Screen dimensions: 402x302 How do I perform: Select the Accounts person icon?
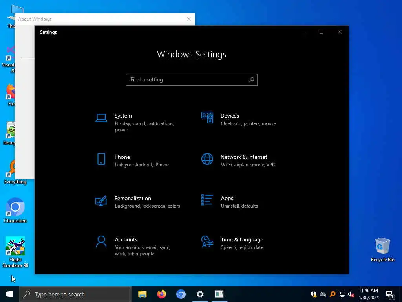coord(101,242)
